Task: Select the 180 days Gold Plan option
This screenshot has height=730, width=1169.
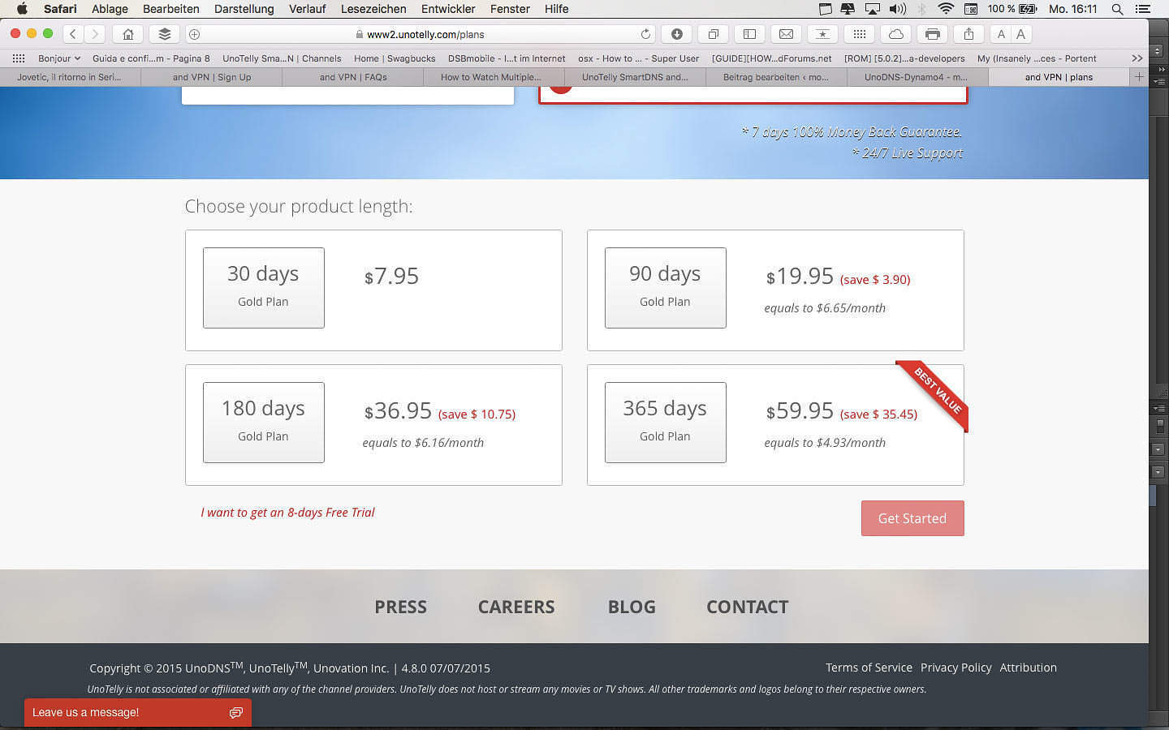Action: point(263,423)
